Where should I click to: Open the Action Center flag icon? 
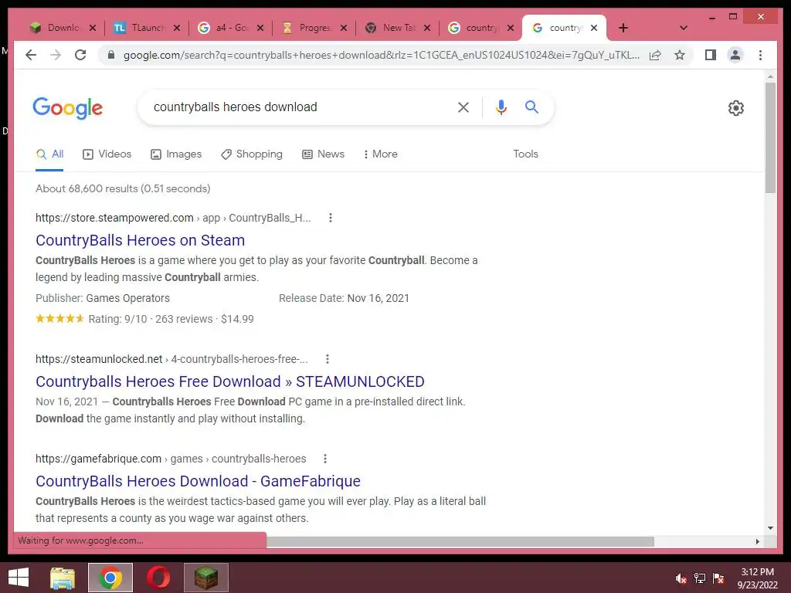(718, 578)
